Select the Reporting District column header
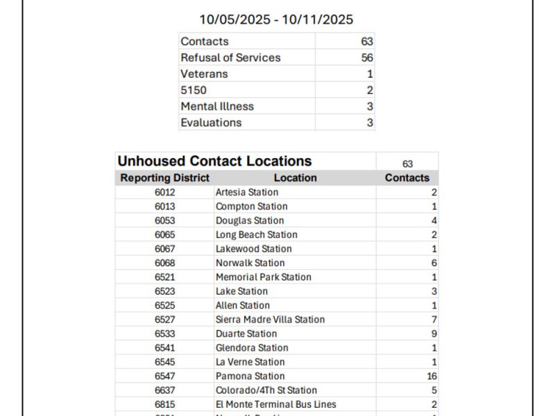 tap(165, 177)
